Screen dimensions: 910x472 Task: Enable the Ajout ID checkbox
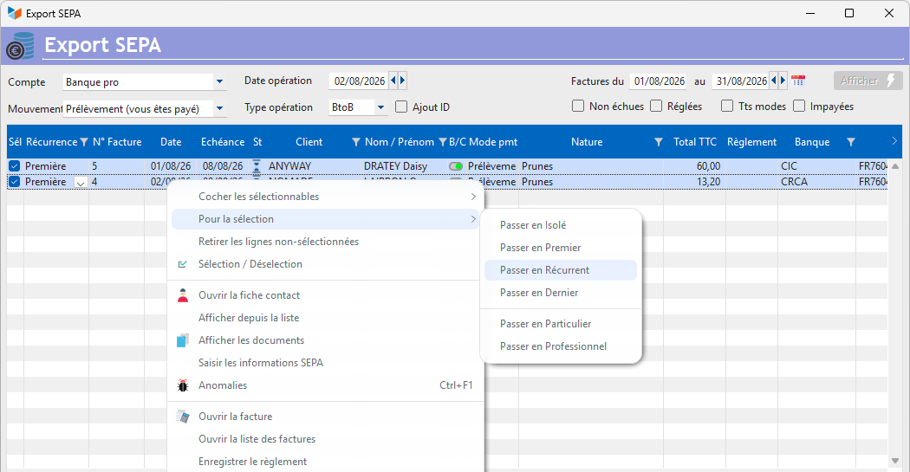401,107
